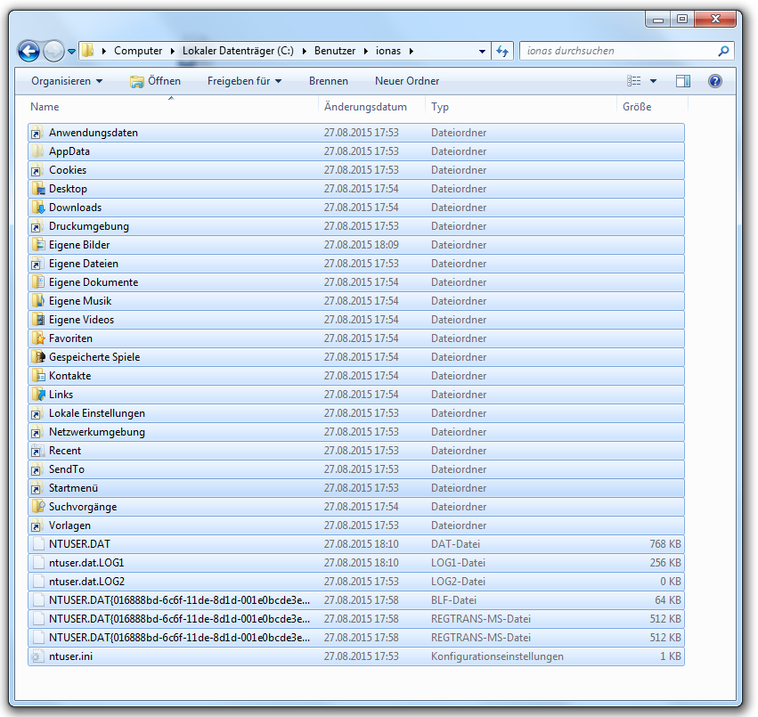The width and height of the screenshot is (758, 717).
Task: Select the Eigene Bilder folder icon
Action: tap(37, 245)
